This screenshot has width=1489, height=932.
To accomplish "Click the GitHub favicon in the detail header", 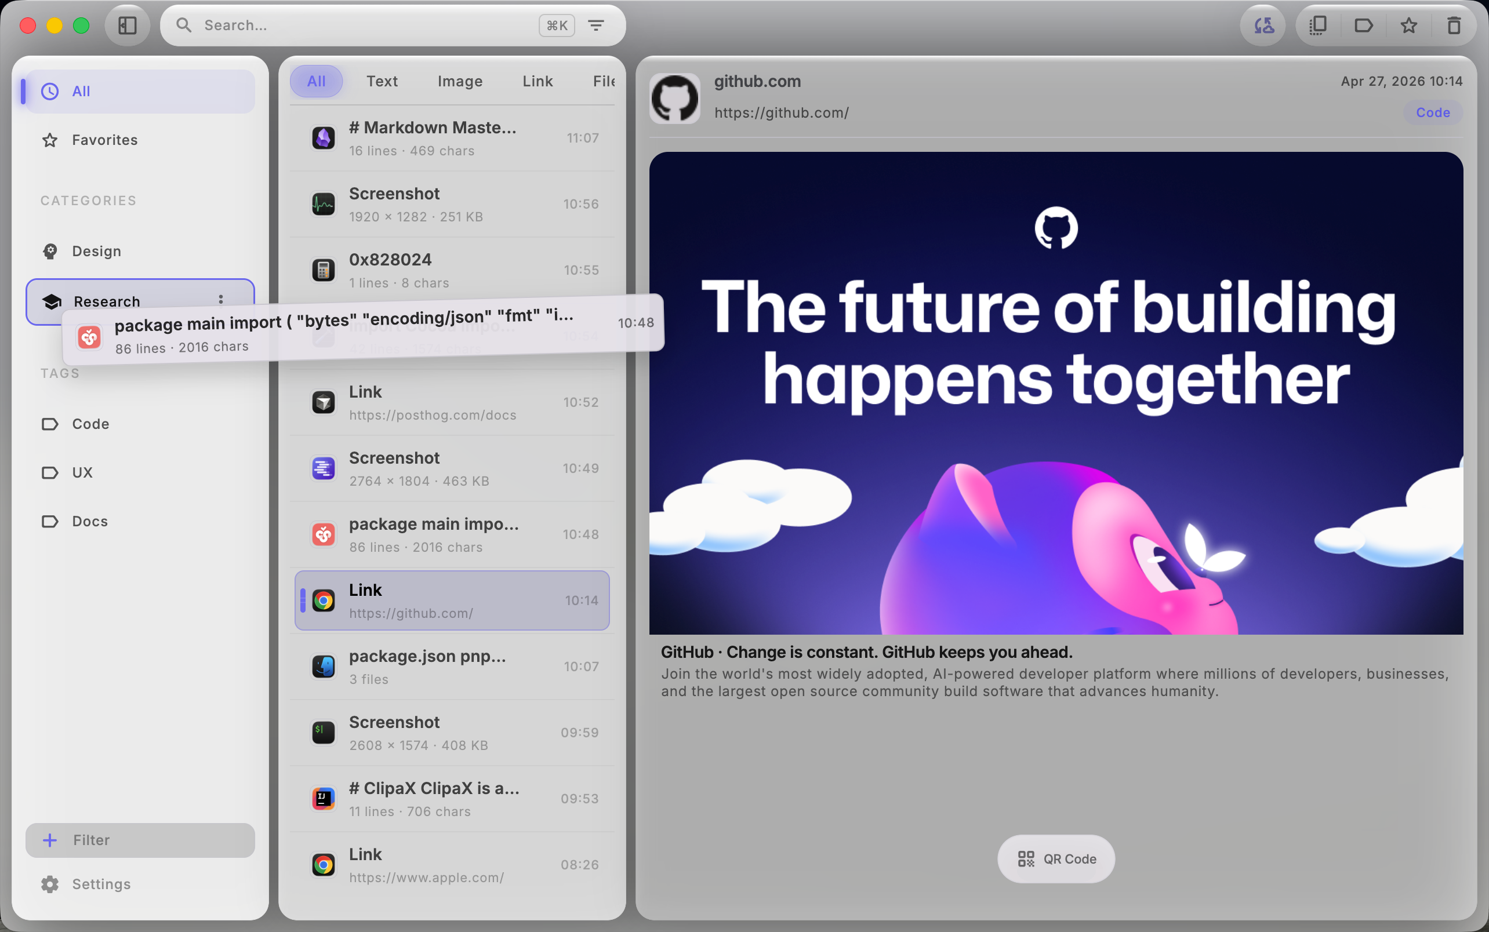I will click(x=674, y=98).
